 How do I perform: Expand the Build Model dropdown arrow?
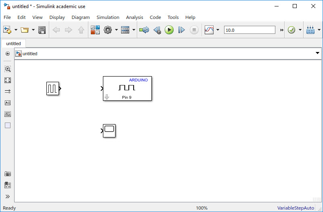click(x=319, y=30)
